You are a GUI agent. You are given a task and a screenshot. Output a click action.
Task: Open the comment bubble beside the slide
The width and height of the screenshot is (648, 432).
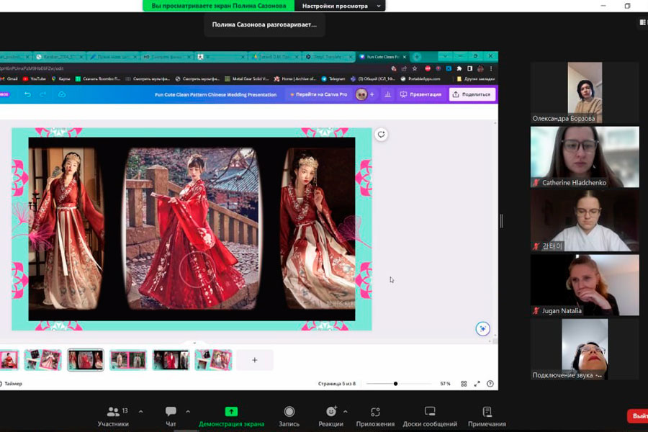tap(381, 135)
